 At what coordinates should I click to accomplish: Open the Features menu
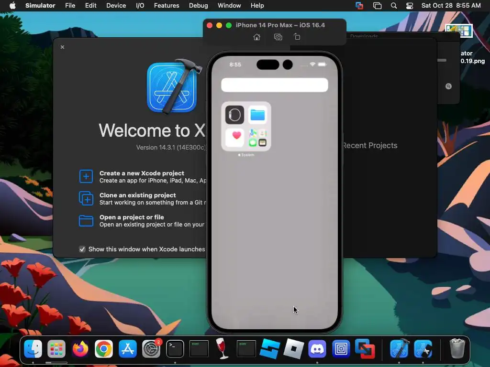pyautogui.click(x=167, y=6)
